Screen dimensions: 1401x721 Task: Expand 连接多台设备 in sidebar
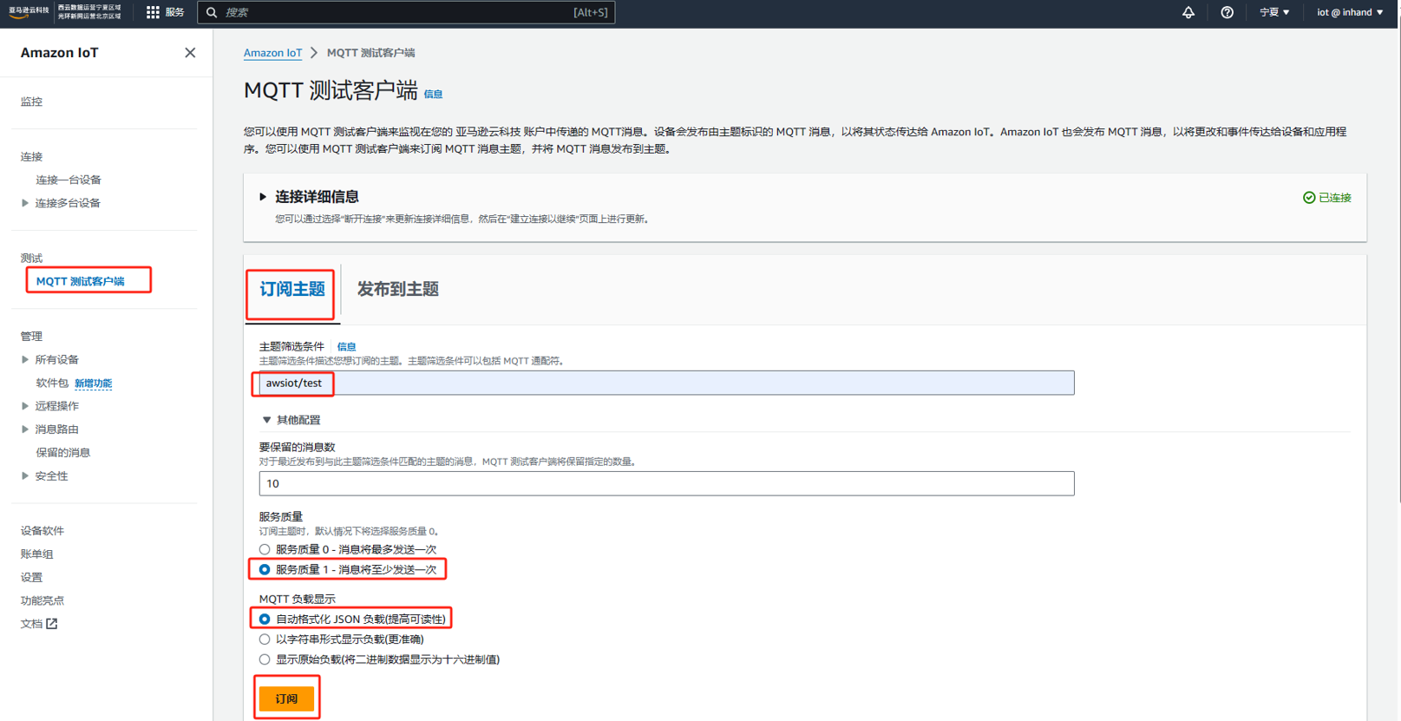25,203
